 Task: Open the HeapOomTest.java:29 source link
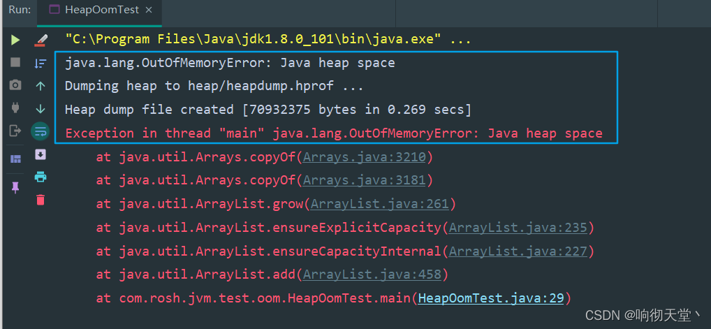490,298
